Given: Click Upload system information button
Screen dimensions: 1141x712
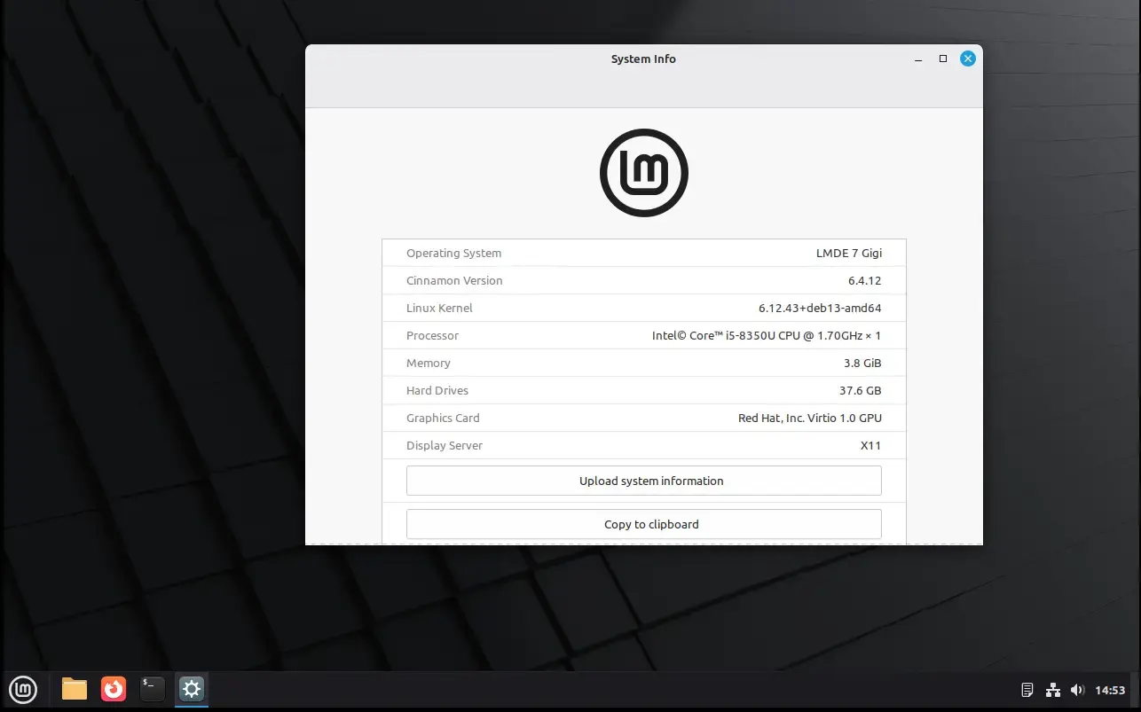Looking at the screenshot, I should (x=644, y=481).
